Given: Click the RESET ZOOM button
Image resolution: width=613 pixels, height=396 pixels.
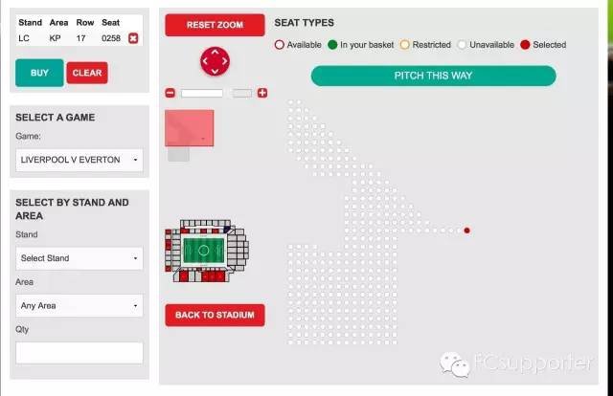Looking at the screenshot, I should 215,25.
